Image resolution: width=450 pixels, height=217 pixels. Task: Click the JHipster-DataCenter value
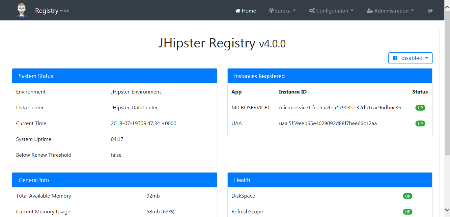point(134,108)
